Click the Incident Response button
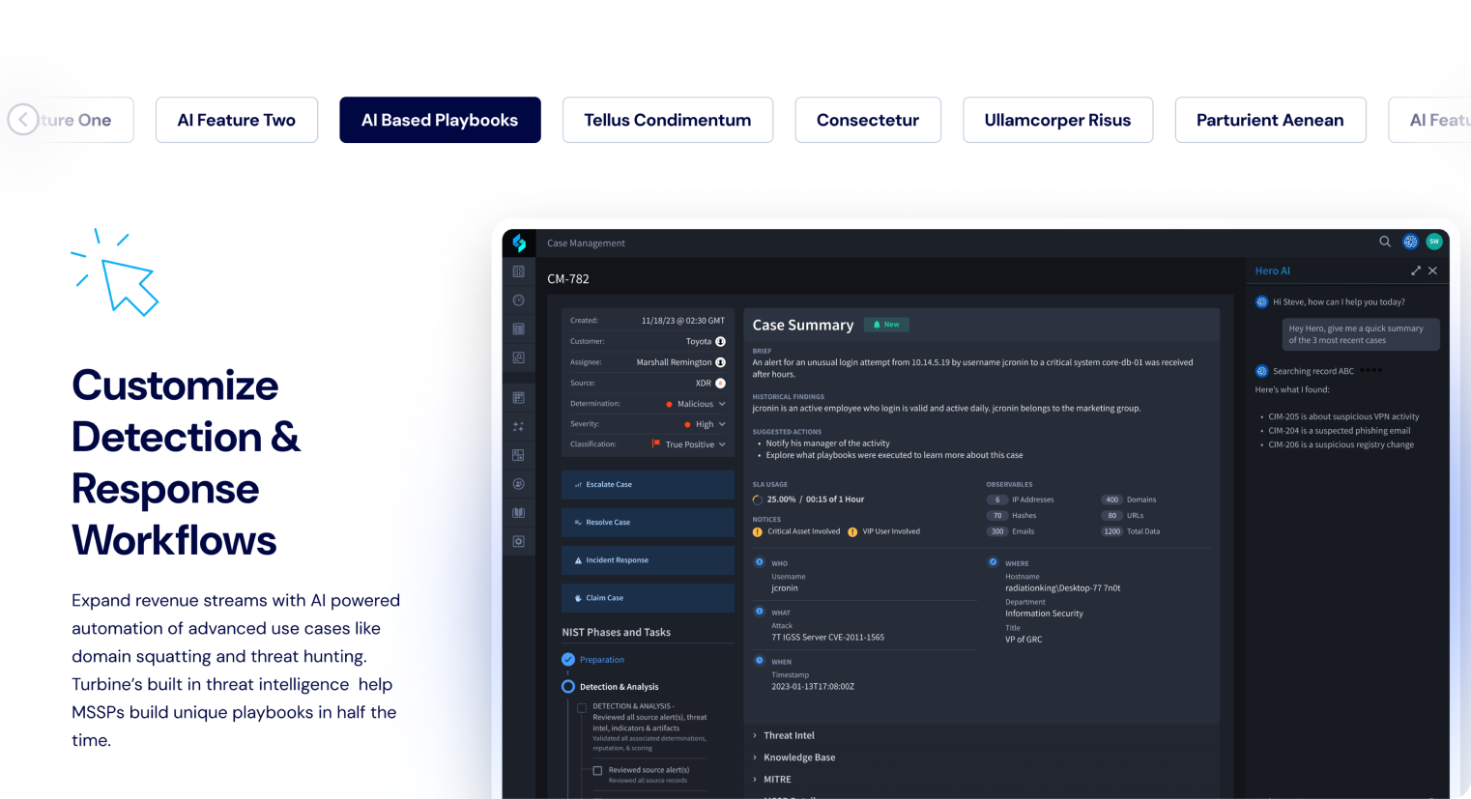This screenshot has height=799, width=1471. (648, 560)
